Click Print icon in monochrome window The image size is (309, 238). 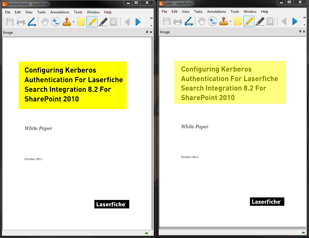coord(21,22)
